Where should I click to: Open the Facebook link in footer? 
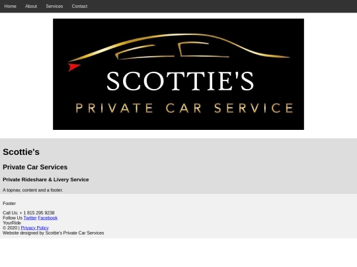pos(48,218)
